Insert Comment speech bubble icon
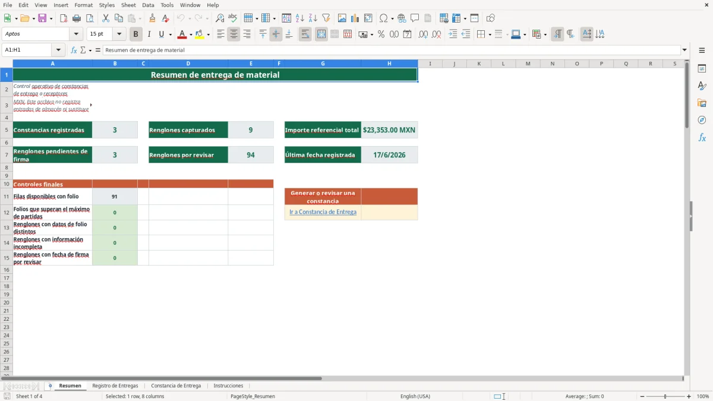This screenshot has height=401, width=713. (x=415, y=18)
